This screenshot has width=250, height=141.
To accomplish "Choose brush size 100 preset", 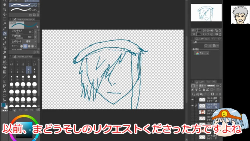I will tap(29, 92).
